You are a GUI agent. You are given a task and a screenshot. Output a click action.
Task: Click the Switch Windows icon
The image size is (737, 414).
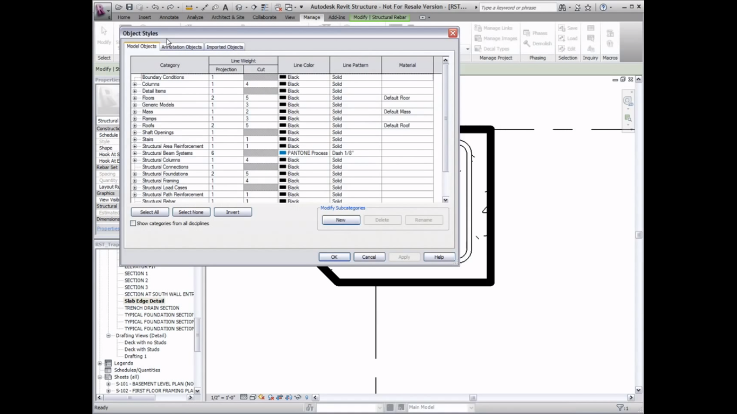click(x=289, y=8)
